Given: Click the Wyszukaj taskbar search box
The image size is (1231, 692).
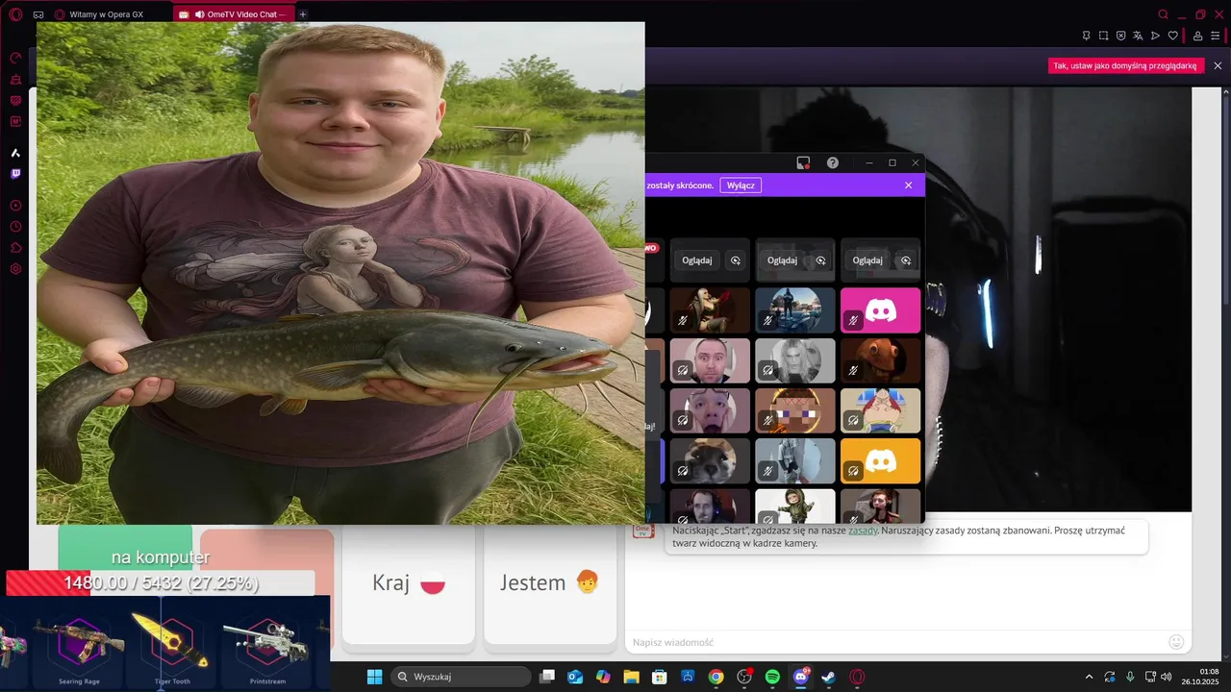Looking at the screenshot, I should pos(461,677).
